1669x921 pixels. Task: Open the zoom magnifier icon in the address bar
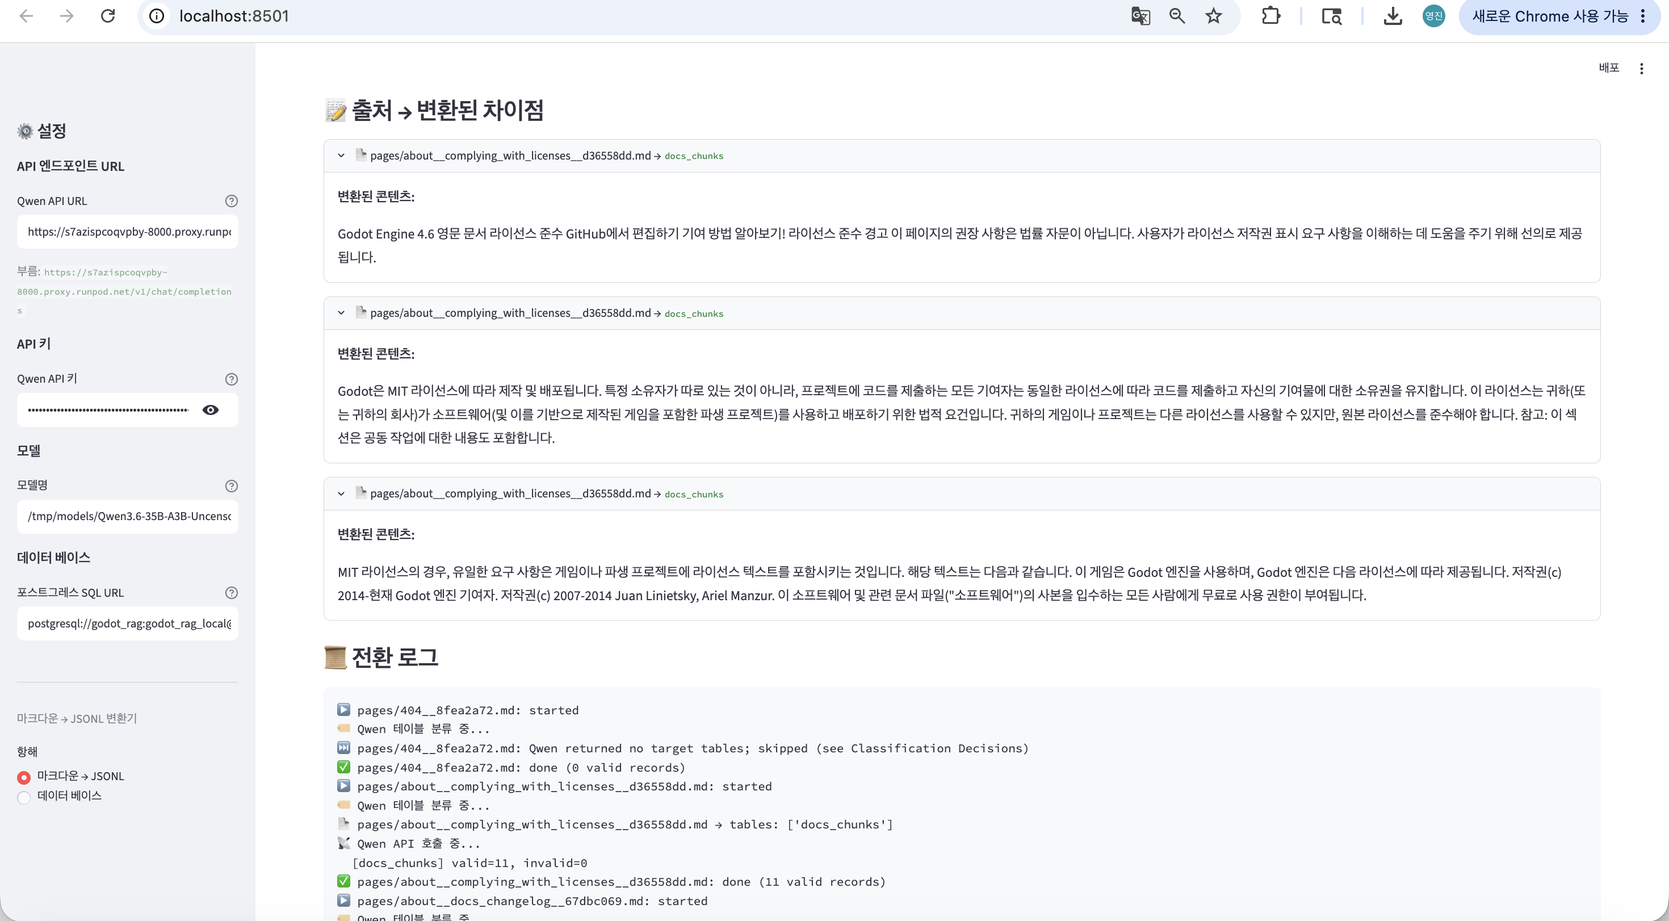click(1177, 16)
